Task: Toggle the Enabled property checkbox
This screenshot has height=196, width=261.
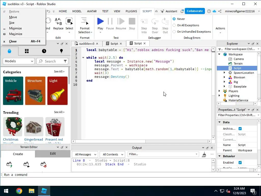Action: (x=240, y=163)
